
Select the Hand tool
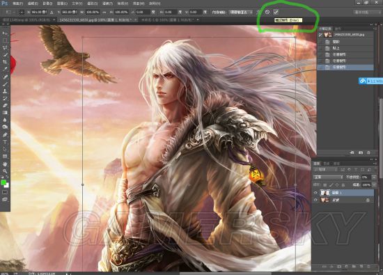pyautogui.click(x=5, y=164)
